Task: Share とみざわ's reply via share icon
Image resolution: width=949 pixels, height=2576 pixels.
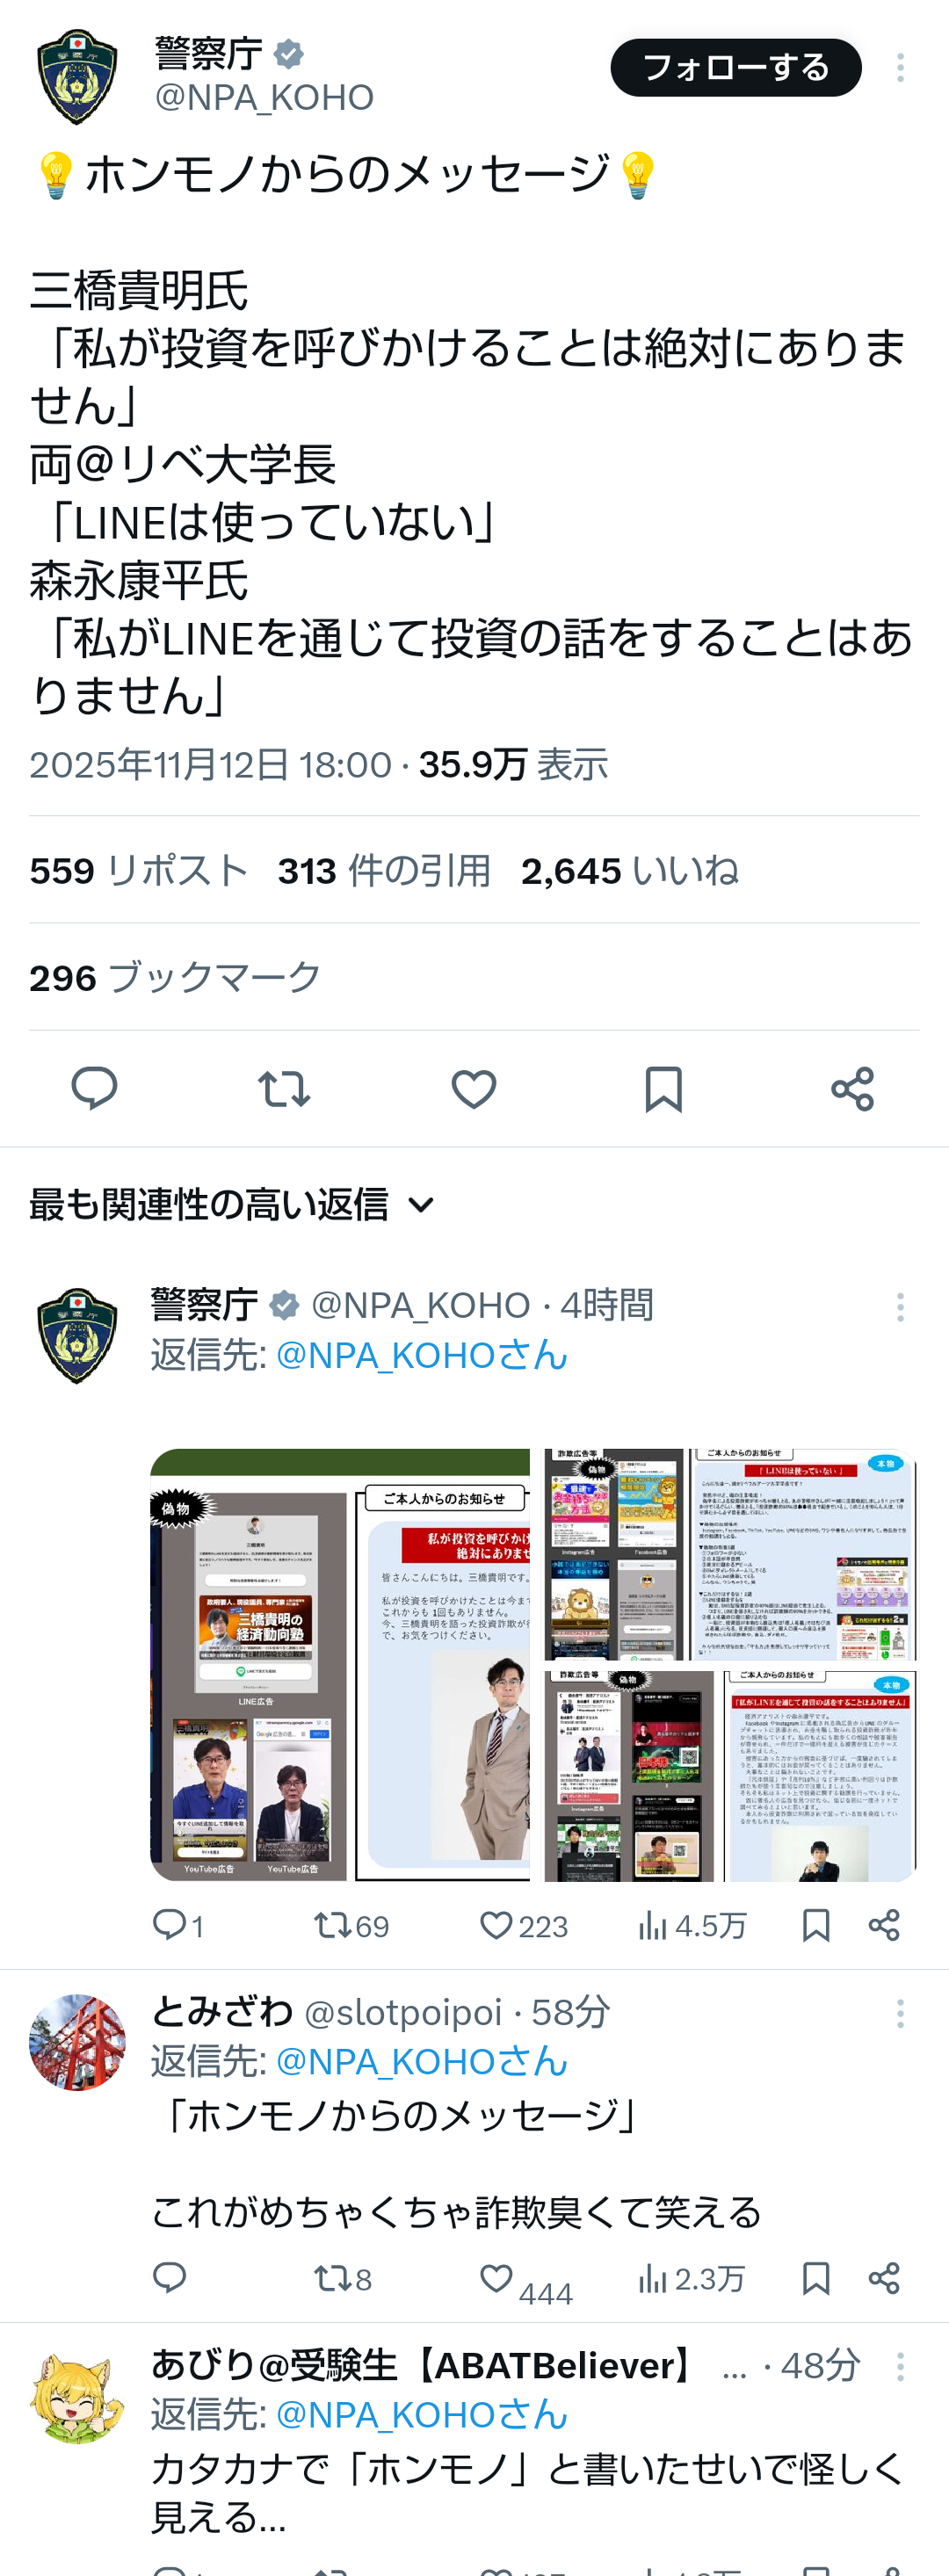Action: (884, 2279)
